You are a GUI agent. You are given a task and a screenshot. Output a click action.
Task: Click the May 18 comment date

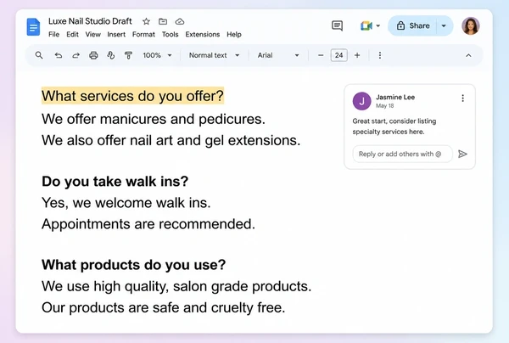[x=384, y=106]
